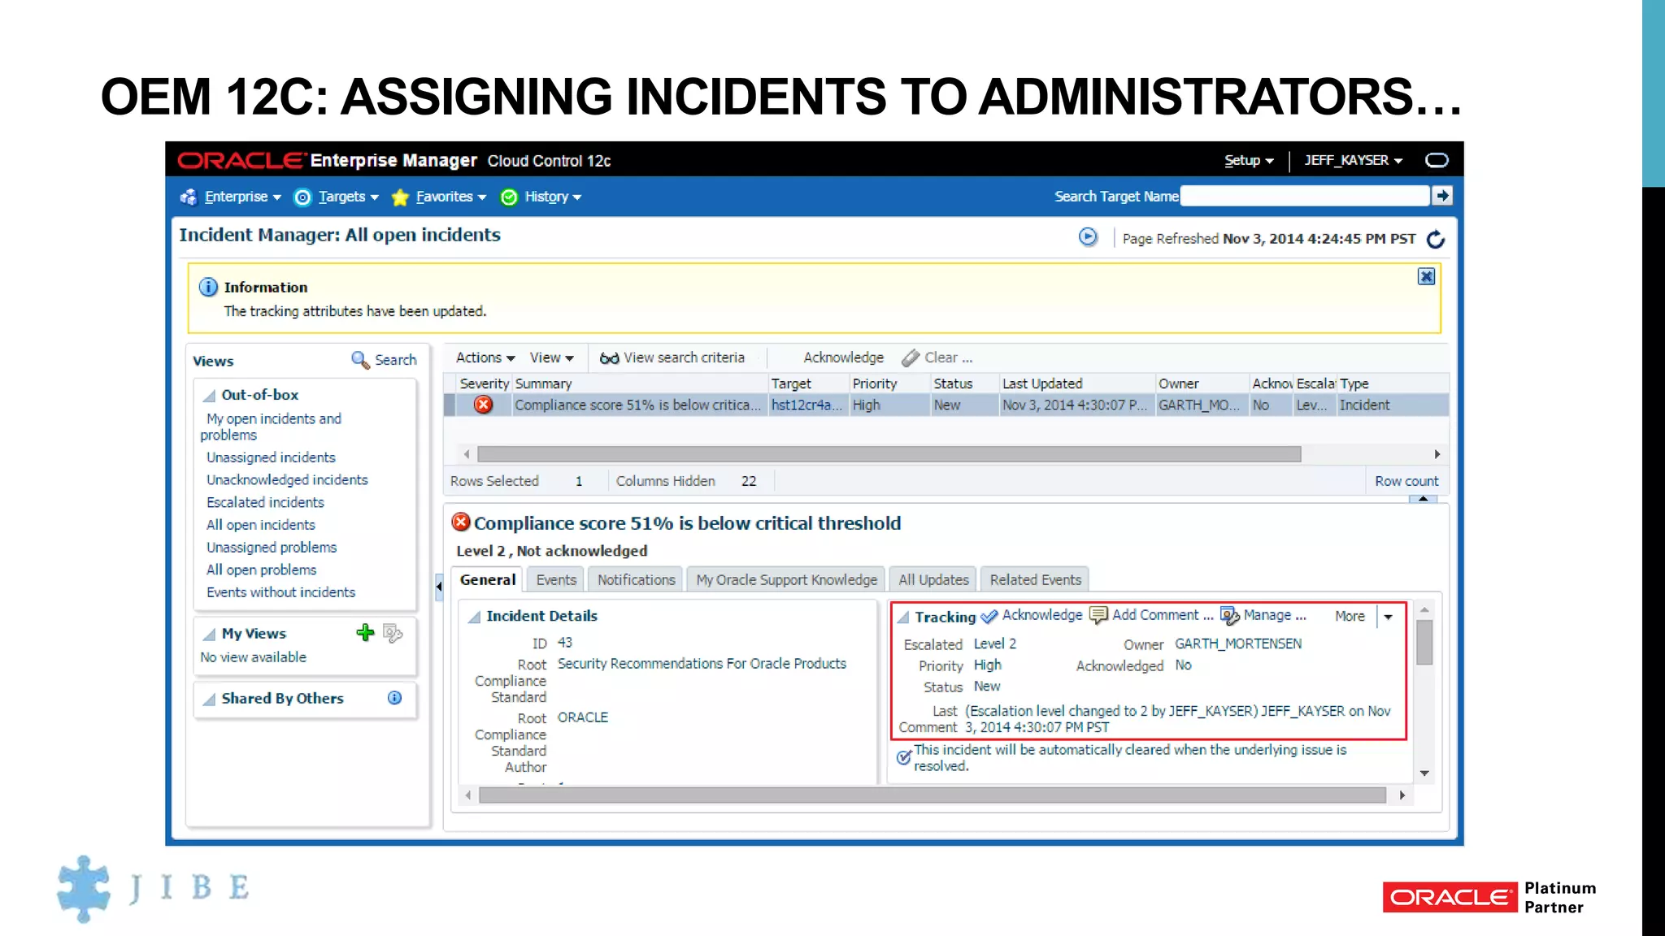
Task: Click the Acknowledge toolbar button
Action: point(843,357)
